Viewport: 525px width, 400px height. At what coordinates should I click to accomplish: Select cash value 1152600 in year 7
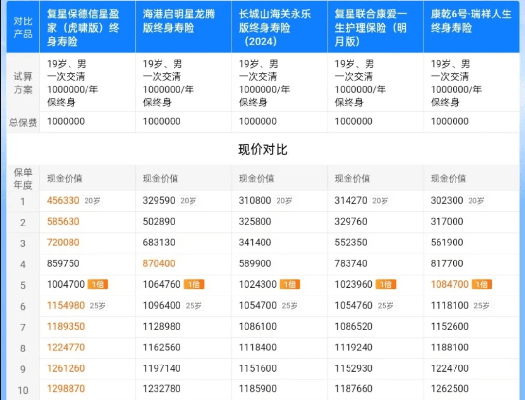(x=450, y=326)
